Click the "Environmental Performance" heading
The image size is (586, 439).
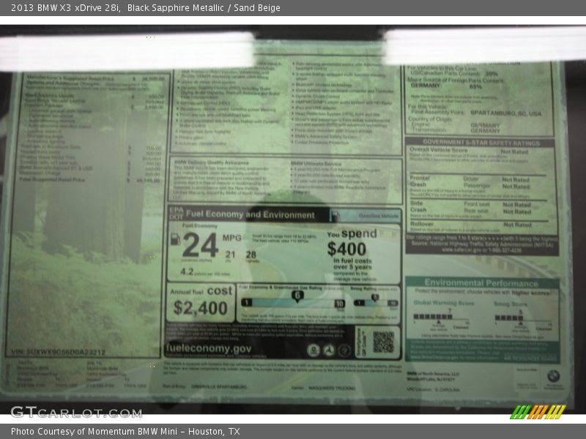pos(481,282)
